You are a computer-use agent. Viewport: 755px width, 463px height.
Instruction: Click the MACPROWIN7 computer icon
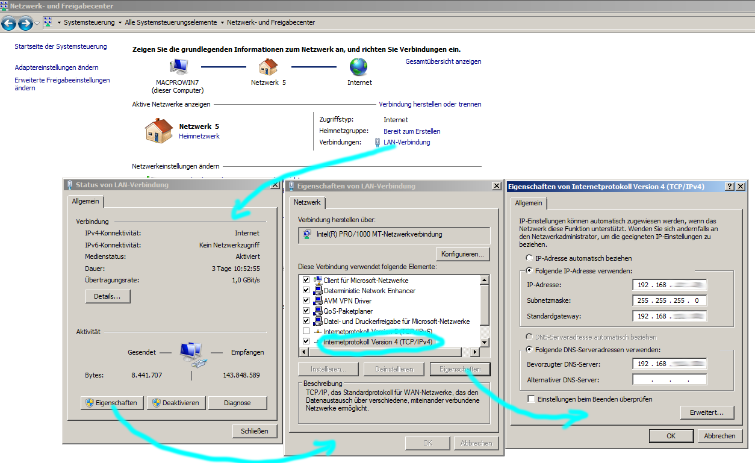(x=179, y=67)
